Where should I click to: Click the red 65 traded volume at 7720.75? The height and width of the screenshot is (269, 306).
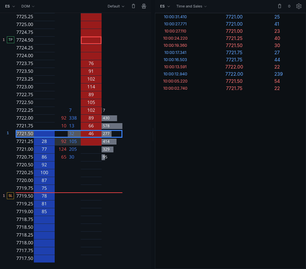[x=64, y=157]
